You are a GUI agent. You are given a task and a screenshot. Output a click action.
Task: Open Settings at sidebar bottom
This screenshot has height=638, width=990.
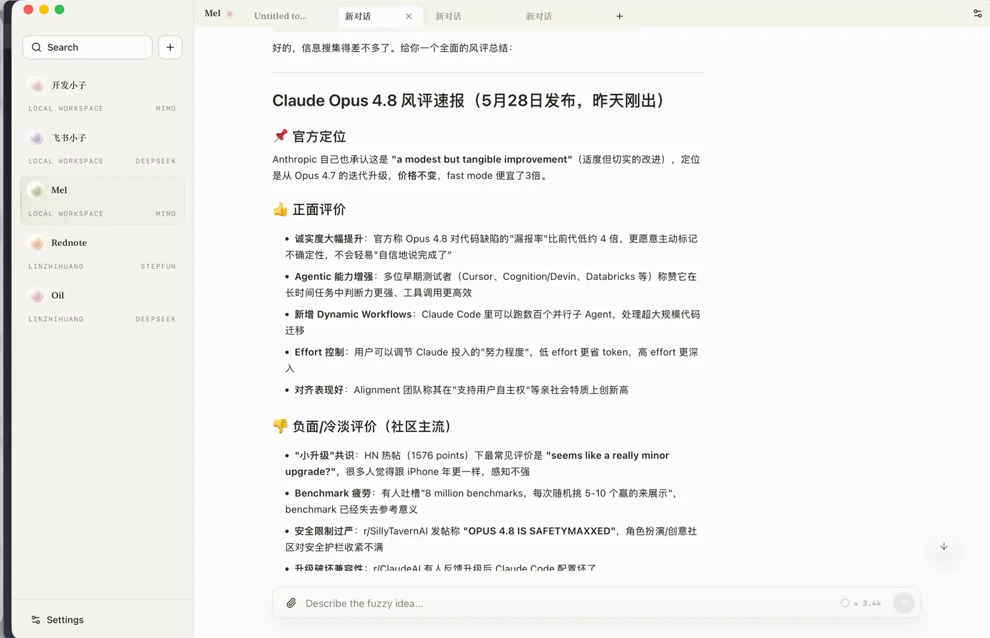coord(58,619)
